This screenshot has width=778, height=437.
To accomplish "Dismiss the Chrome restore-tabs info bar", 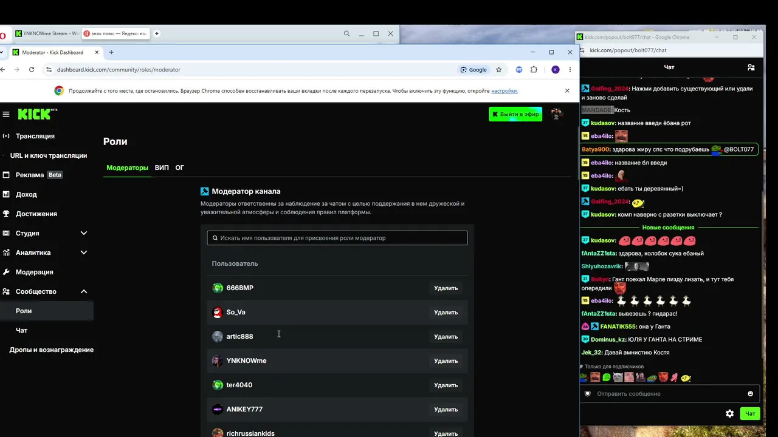I will point(567,91).
